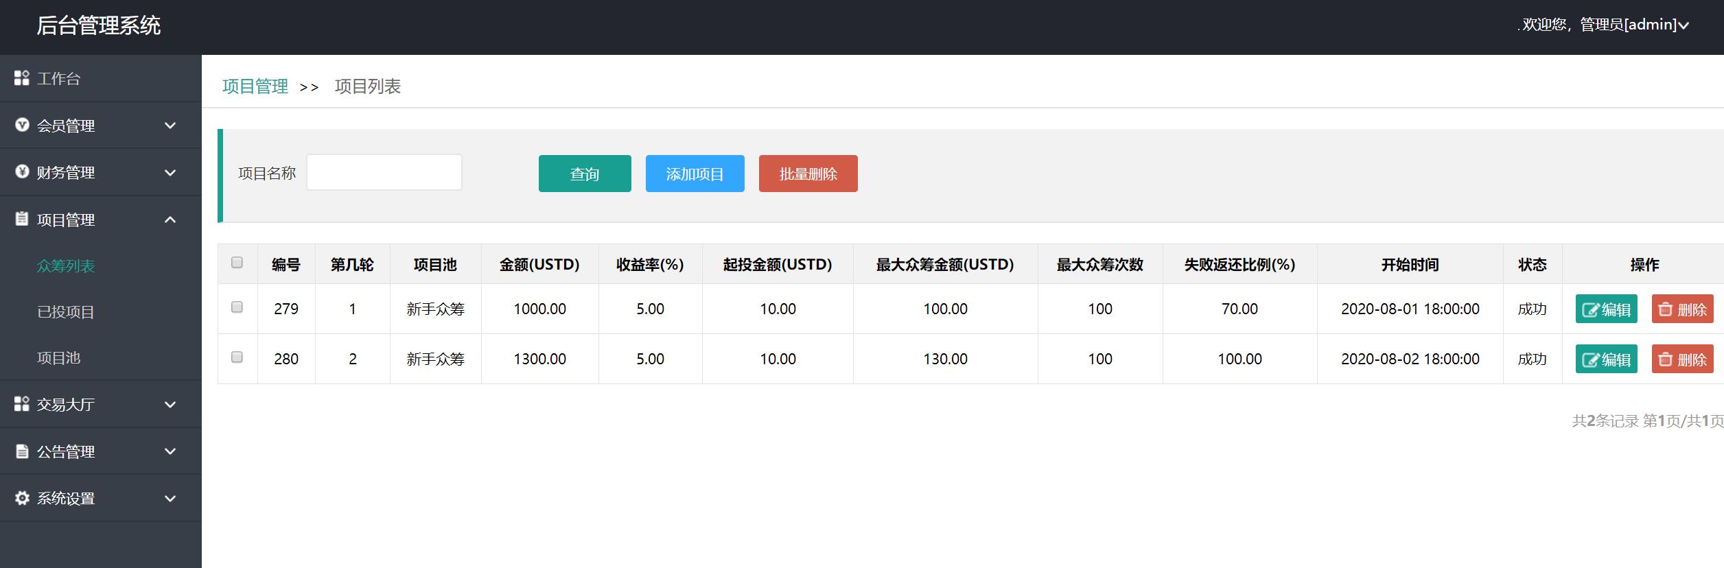
Task: Click the 批量删除 button
Action: [x=808, y=174]
